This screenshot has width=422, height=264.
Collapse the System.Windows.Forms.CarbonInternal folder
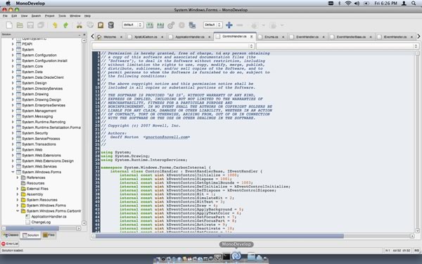click(18, 211)
